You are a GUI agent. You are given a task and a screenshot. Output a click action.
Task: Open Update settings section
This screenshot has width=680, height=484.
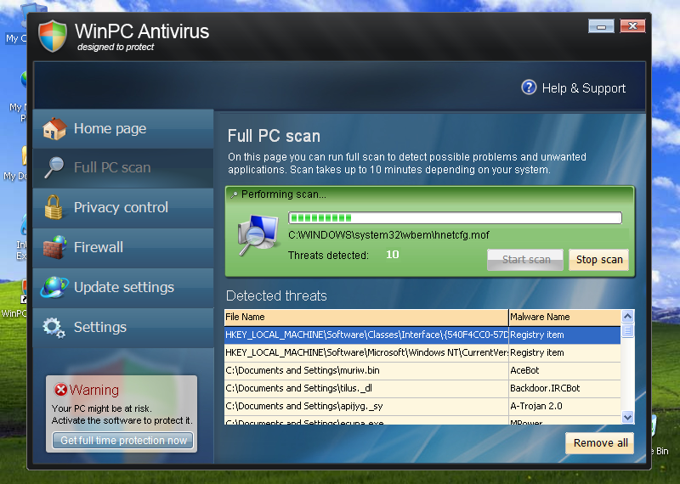pyautogui.click(x=123, y=287)
